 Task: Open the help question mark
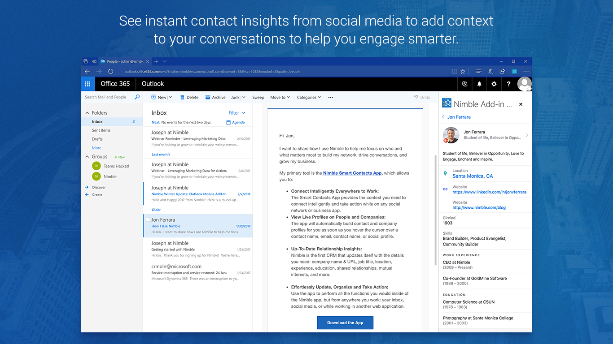click(x=508, y=84)
